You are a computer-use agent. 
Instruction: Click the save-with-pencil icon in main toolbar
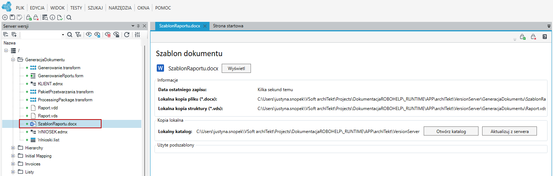pyautogui.click(x=19, y=17)
